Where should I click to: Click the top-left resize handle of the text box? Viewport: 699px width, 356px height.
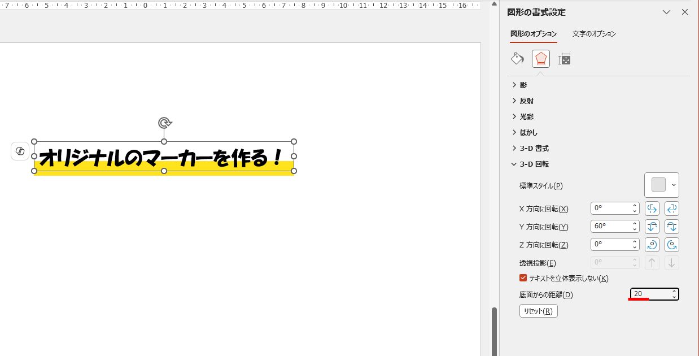click(x=34, y=141)
